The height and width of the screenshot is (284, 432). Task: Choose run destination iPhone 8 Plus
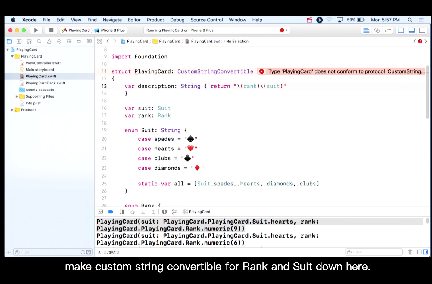[110, 30]
